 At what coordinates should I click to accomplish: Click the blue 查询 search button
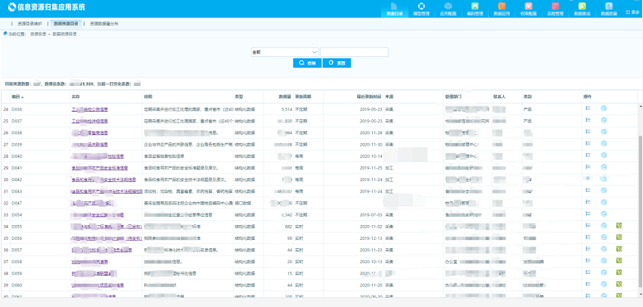(307, 63)
